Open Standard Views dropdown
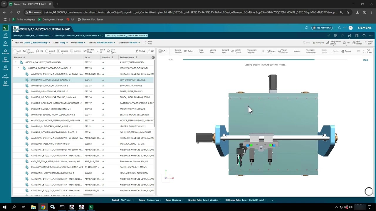The image size is (376, 211). pos(225,51)
